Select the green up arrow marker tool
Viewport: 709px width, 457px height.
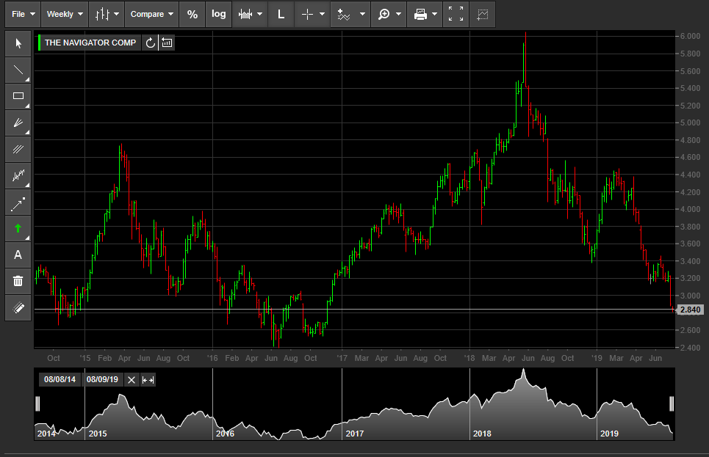tap(18, 229)
